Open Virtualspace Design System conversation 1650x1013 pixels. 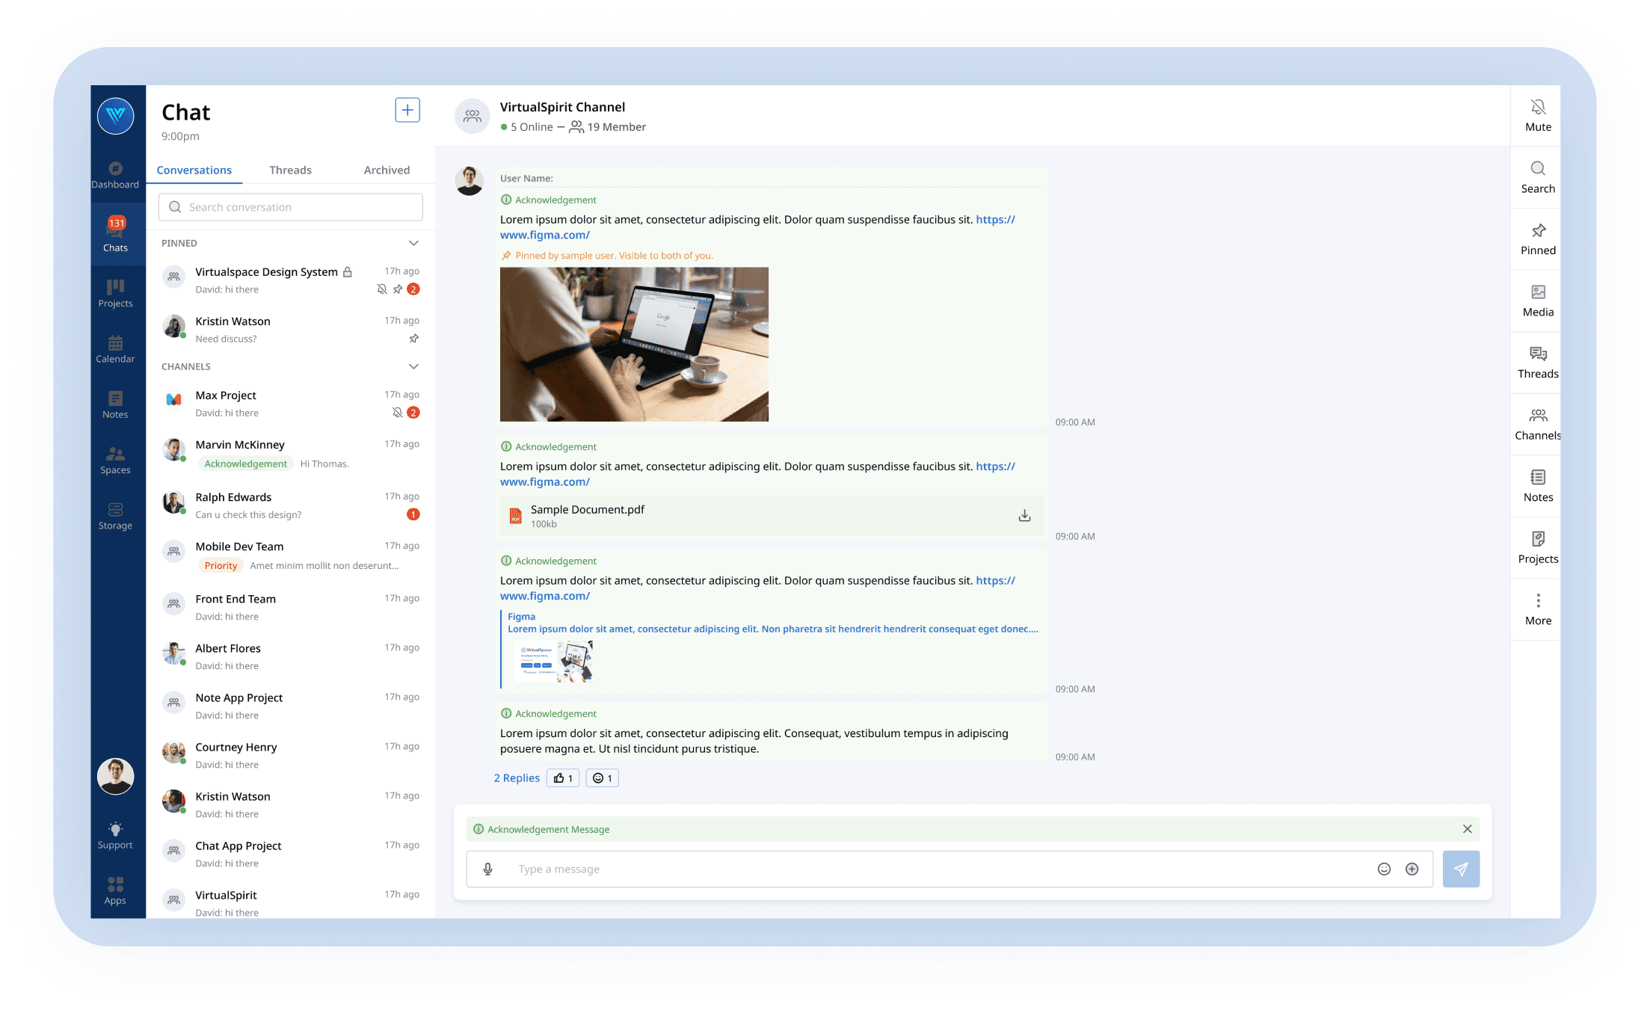(291, 280)
